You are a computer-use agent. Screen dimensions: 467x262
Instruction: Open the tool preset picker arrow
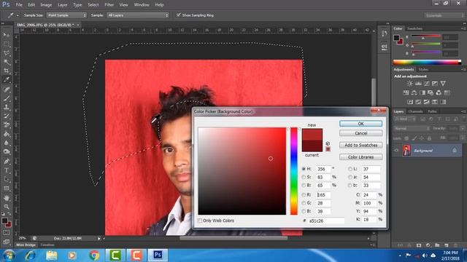click(18, 15)
